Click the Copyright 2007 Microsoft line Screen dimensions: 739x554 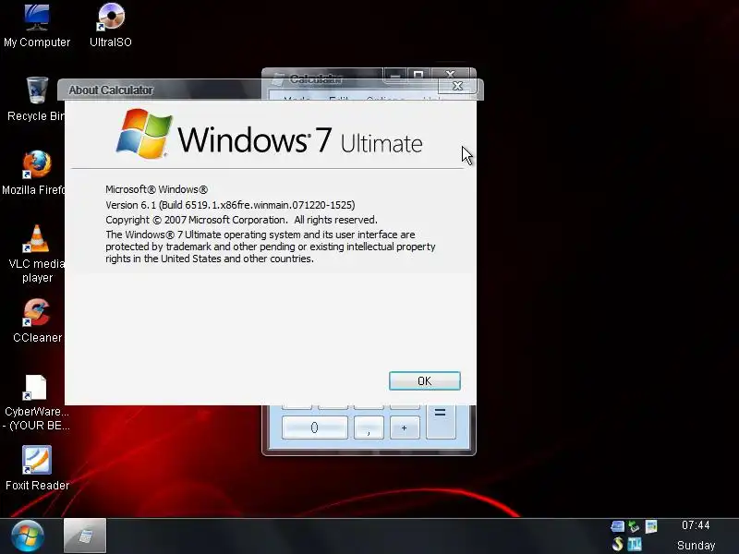pos(241,220)
